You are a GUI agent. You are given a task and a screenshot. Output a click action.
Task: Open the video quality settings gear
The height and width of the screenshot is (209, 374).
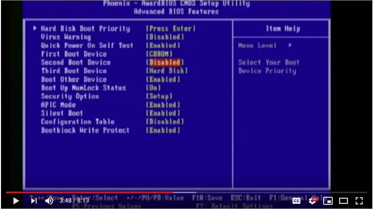(312, 201)
